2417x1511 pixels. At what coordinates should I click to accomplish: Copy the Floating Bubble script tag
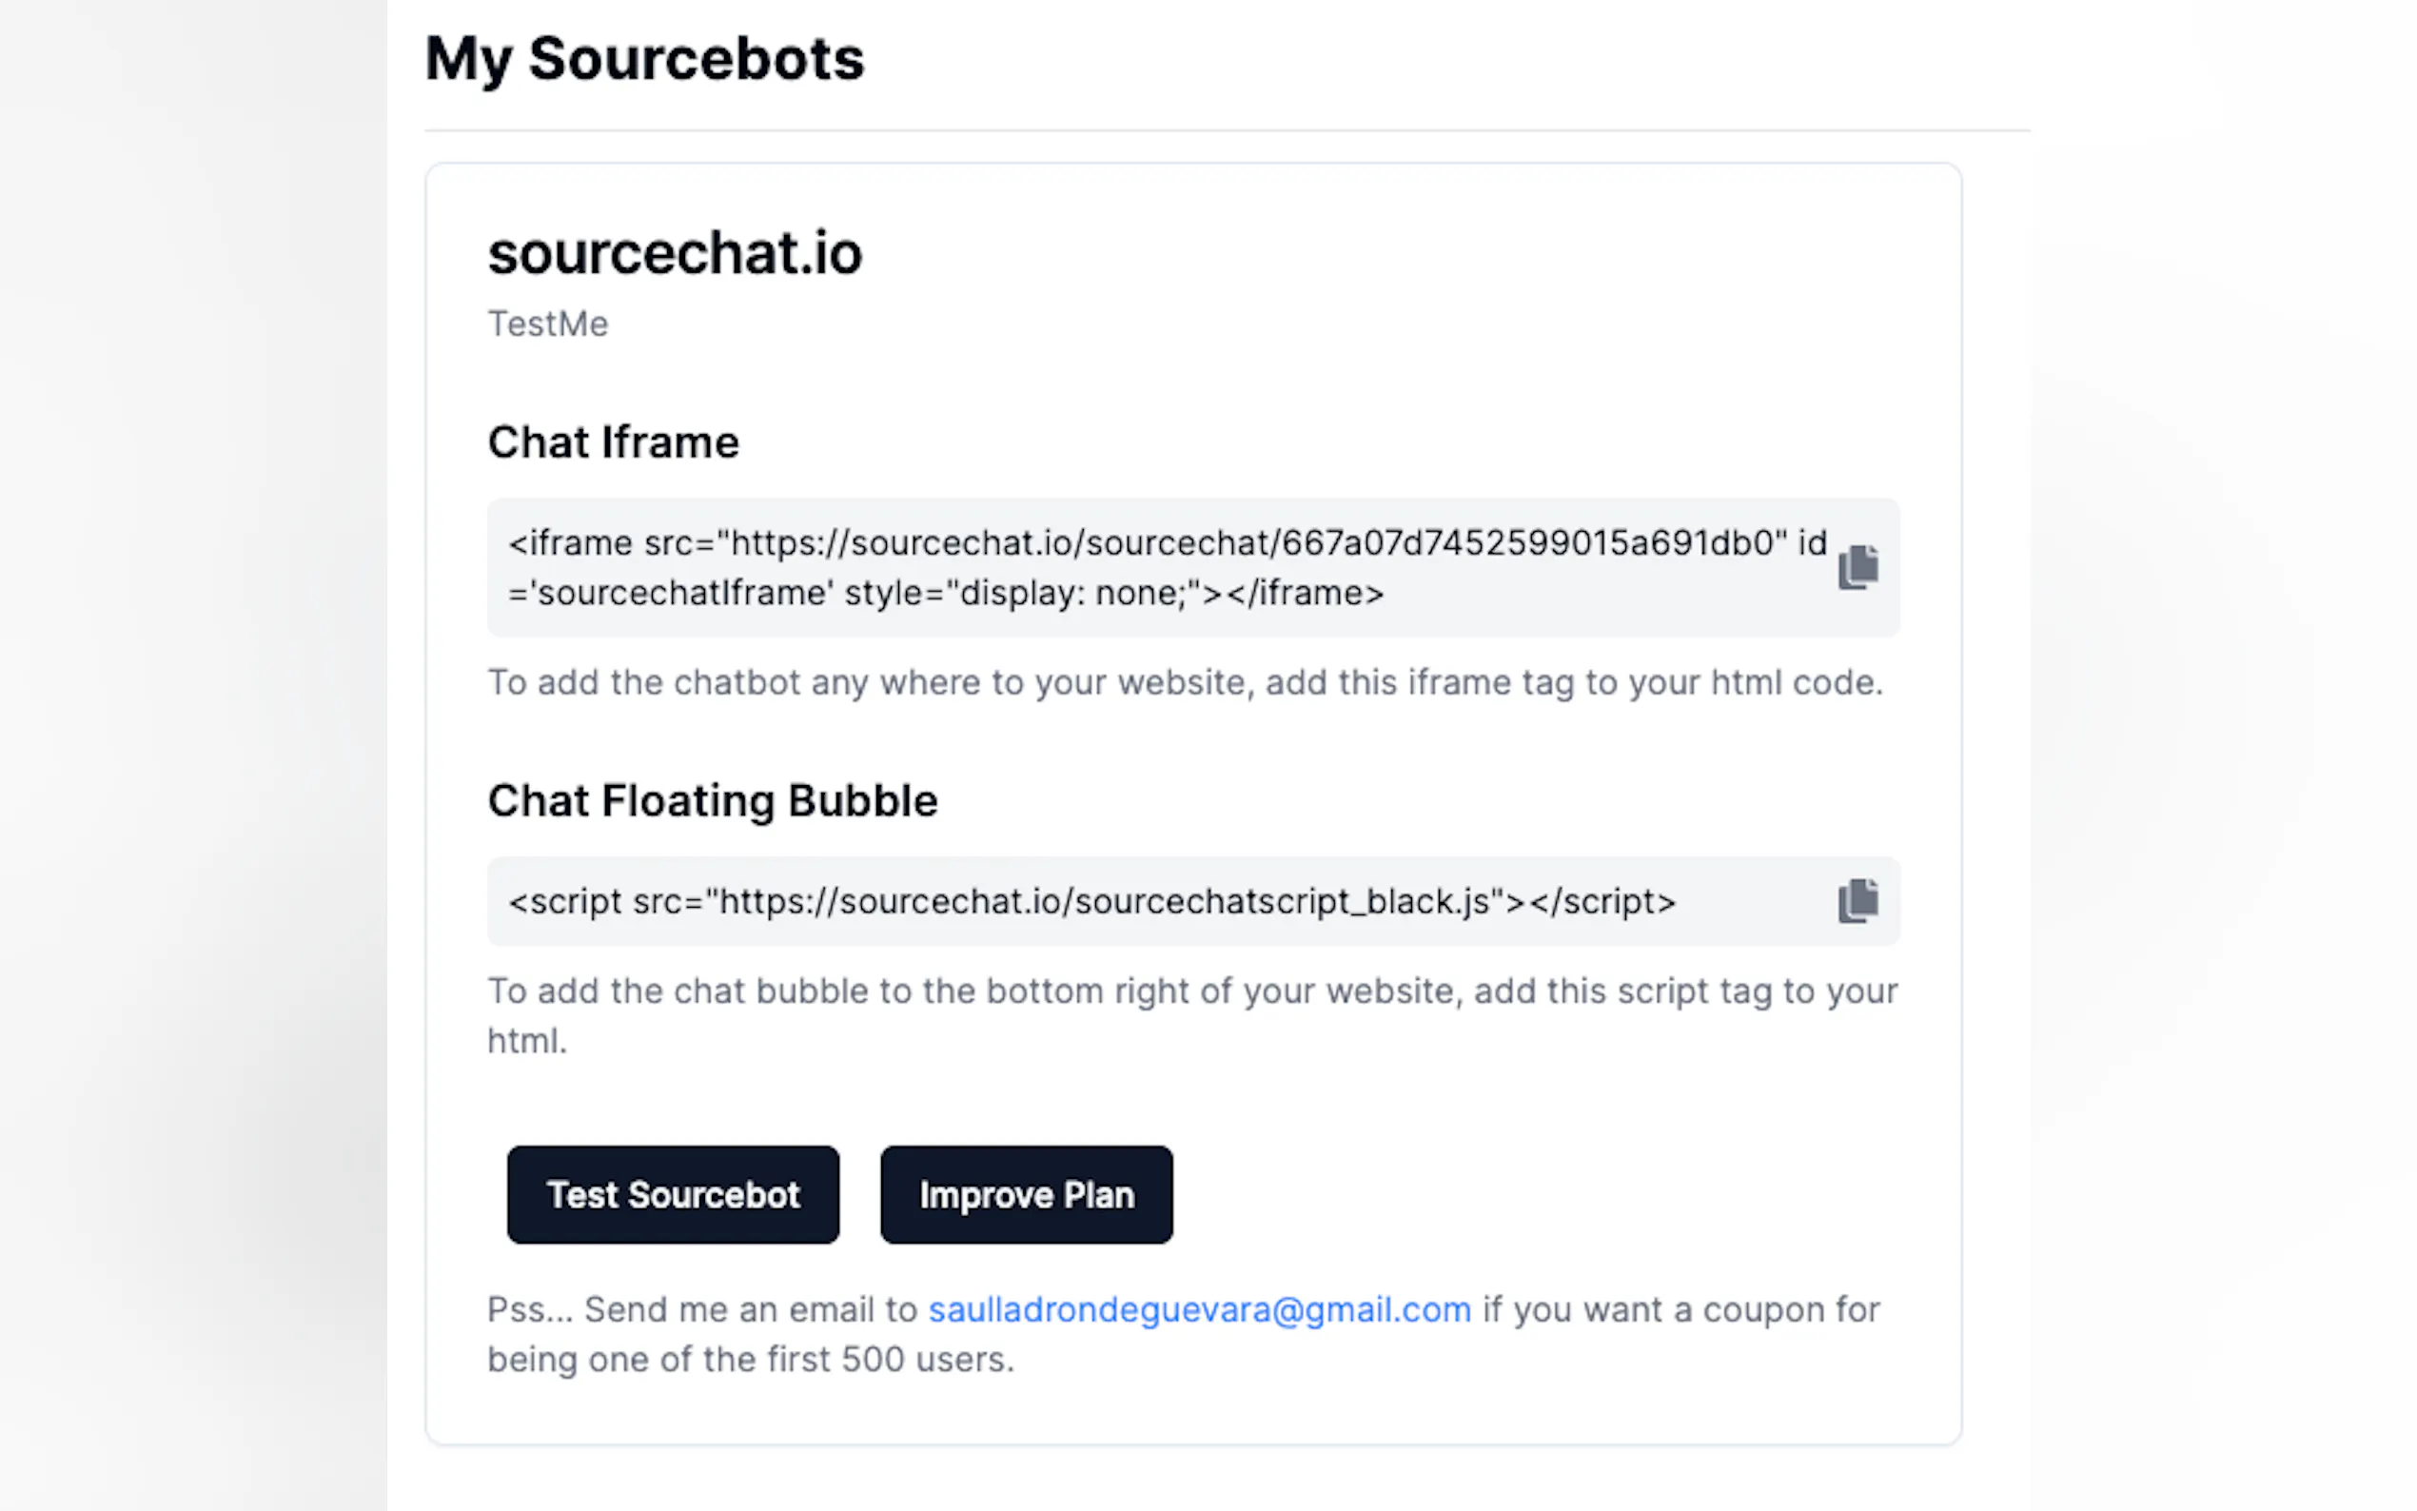pyautogui.click(x=1857, y=901)
